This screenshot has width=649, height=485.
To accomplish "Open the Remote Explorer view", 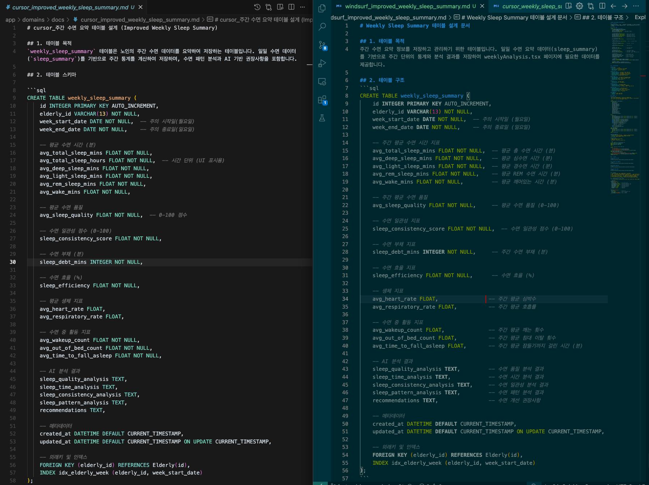I will 322,82.
